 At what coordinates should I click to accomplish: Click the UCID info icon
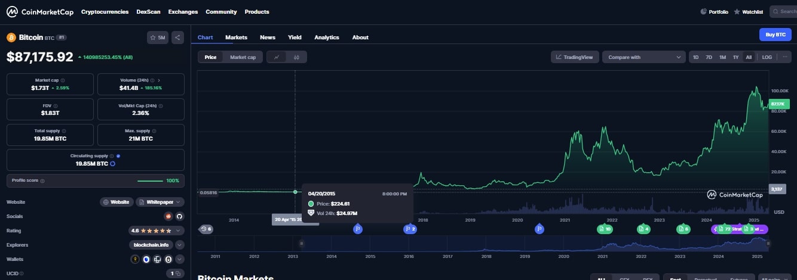[22, 273]
